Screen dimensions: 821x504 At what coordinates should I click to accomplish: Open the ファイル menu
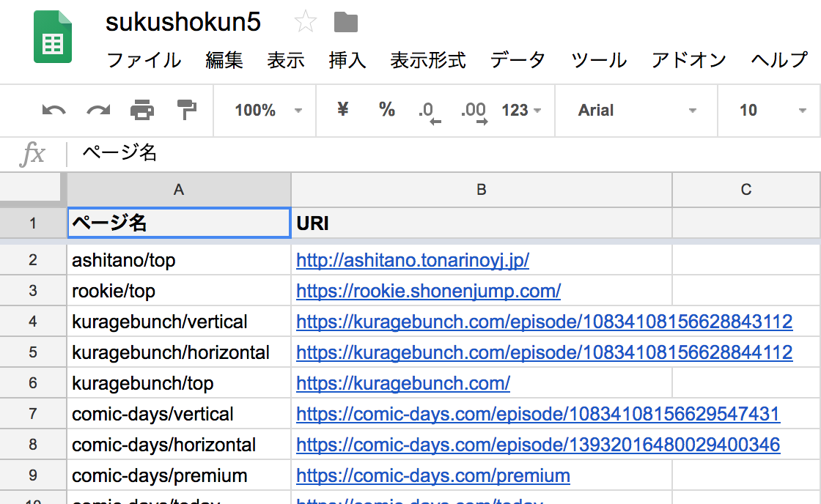144,60
